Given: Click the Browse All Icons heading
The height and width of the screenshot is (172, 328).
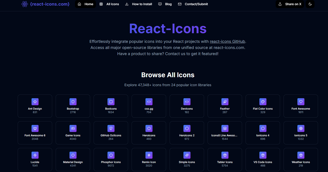Looking at the screenshot, I should 168,75.
